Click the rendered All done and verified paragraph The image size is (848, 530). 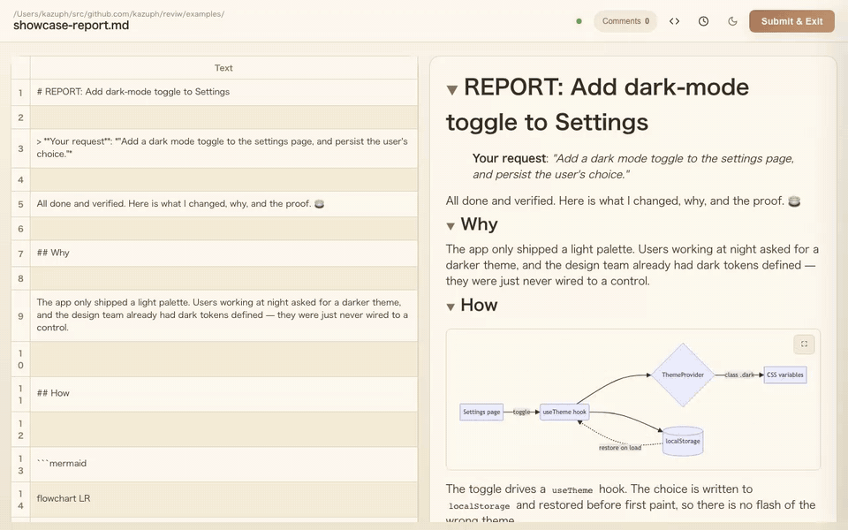tap(623, 201)
